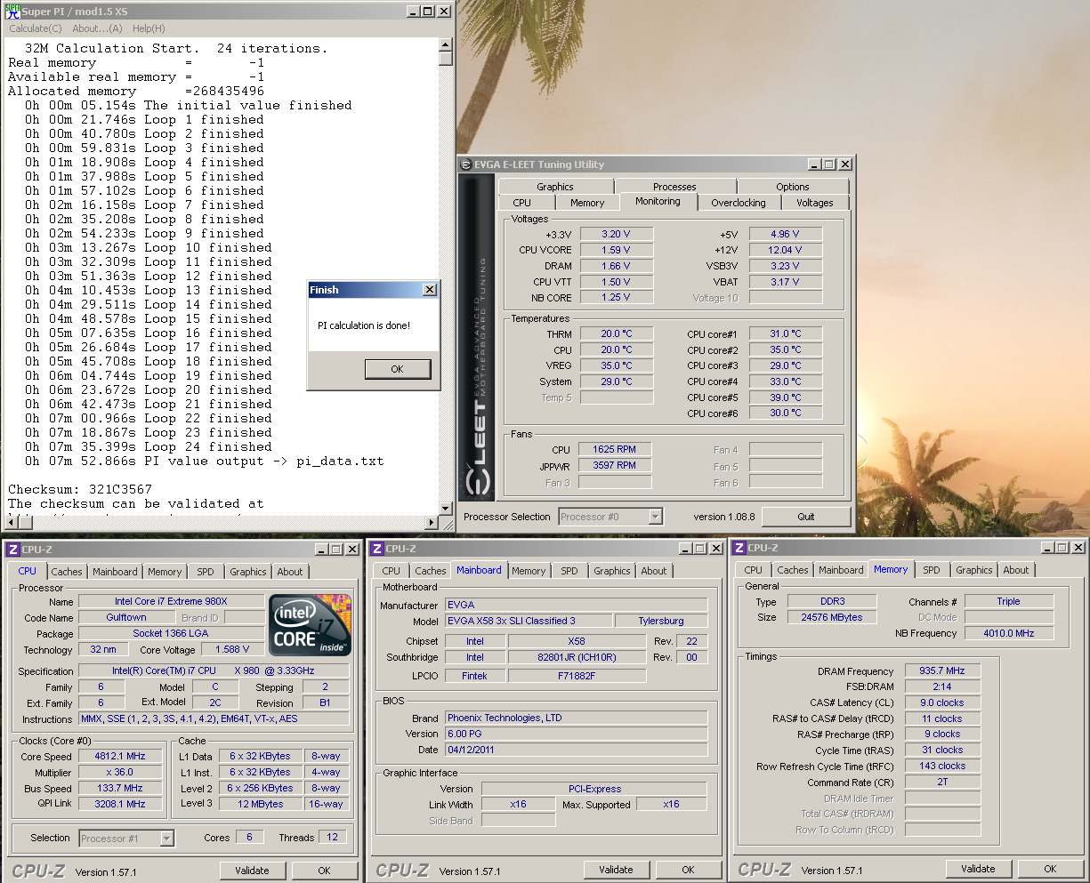
Task: Switch to the Voltages tab in E-LEET
Action: (815, 203)
